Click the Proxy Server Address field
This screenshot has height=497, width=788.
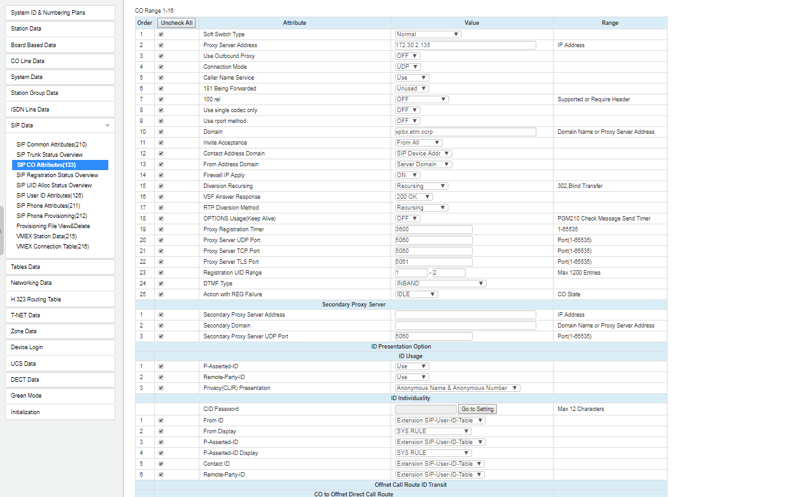click(x=465, y=45)
